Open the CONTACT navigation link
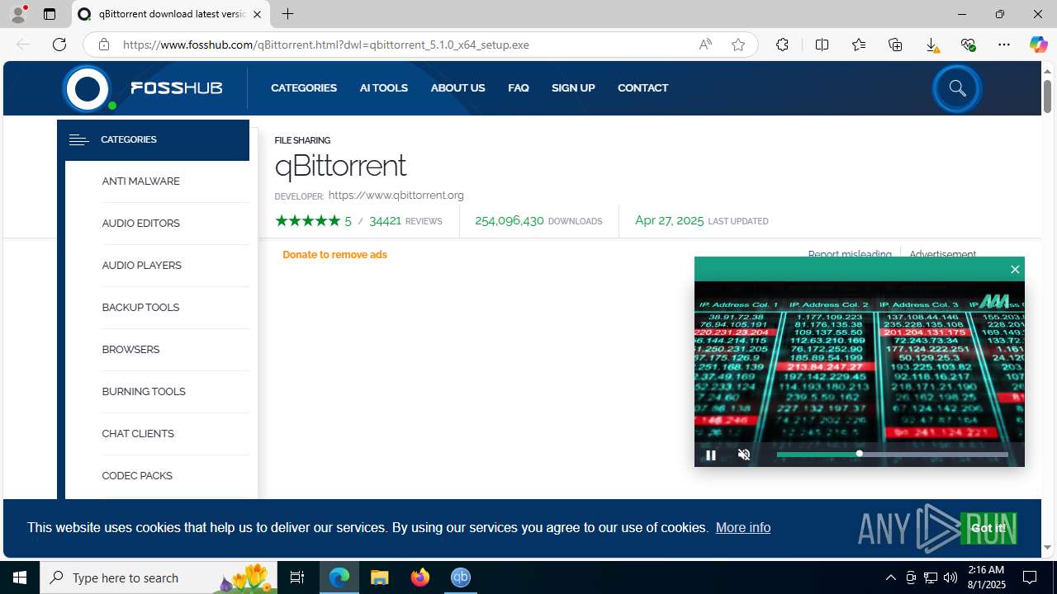The width and height of the screenshot is (1057, 594). click(642, 87)
